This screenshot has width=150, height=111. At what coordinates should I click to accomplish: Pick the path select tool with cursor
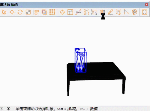(94, 12)
